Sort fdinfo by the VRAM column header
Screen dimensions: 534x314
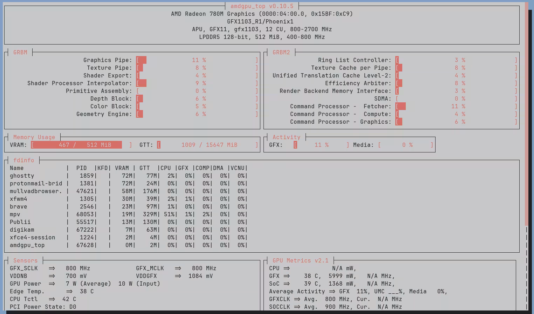(122, 168)
